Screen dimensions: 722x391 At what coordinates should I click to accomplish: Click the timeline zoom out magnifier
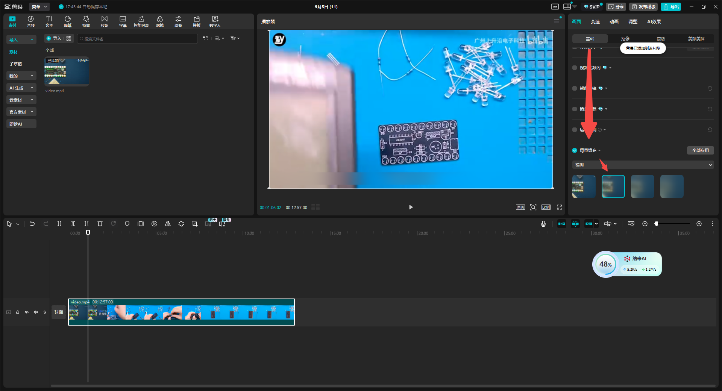(645, 224)
